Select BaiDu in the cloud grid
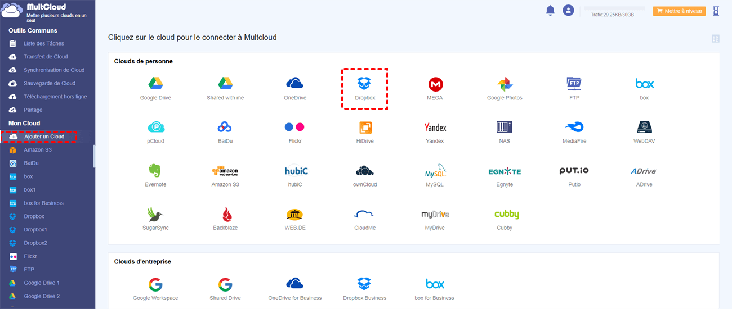The height and width of the screenshot is (309, 732). [x=225, y=132]
